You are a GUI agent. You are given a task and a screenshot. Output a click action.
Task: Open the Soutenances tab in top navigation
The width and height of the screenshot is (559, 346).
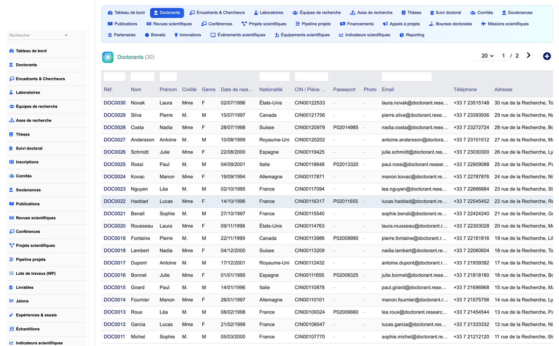coord(517,13)
